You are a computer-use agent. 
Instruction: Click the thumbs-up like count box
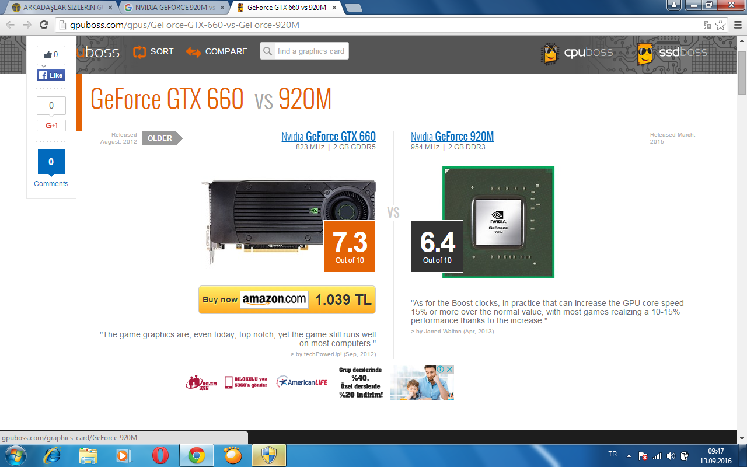point(51,55)
